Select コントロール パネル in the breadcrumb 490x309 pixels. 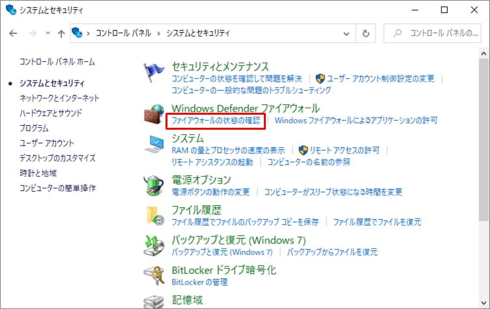coord(123,33)
